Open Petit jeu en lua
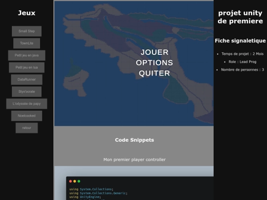The height and width of the screenshot is (200, 267). coord(27,67)
